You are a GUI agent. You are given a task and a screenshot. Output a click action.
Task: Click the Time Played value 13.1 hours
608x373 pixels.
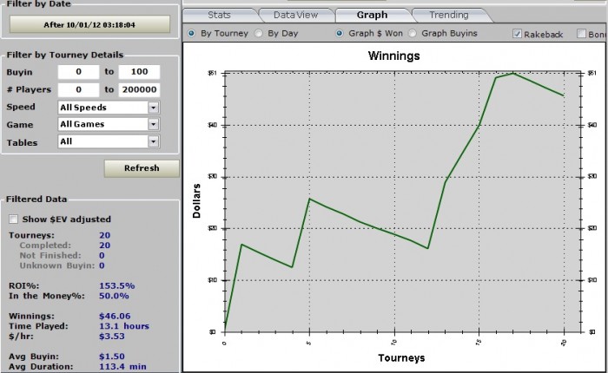pyautogui.click(x=124, y=326)
